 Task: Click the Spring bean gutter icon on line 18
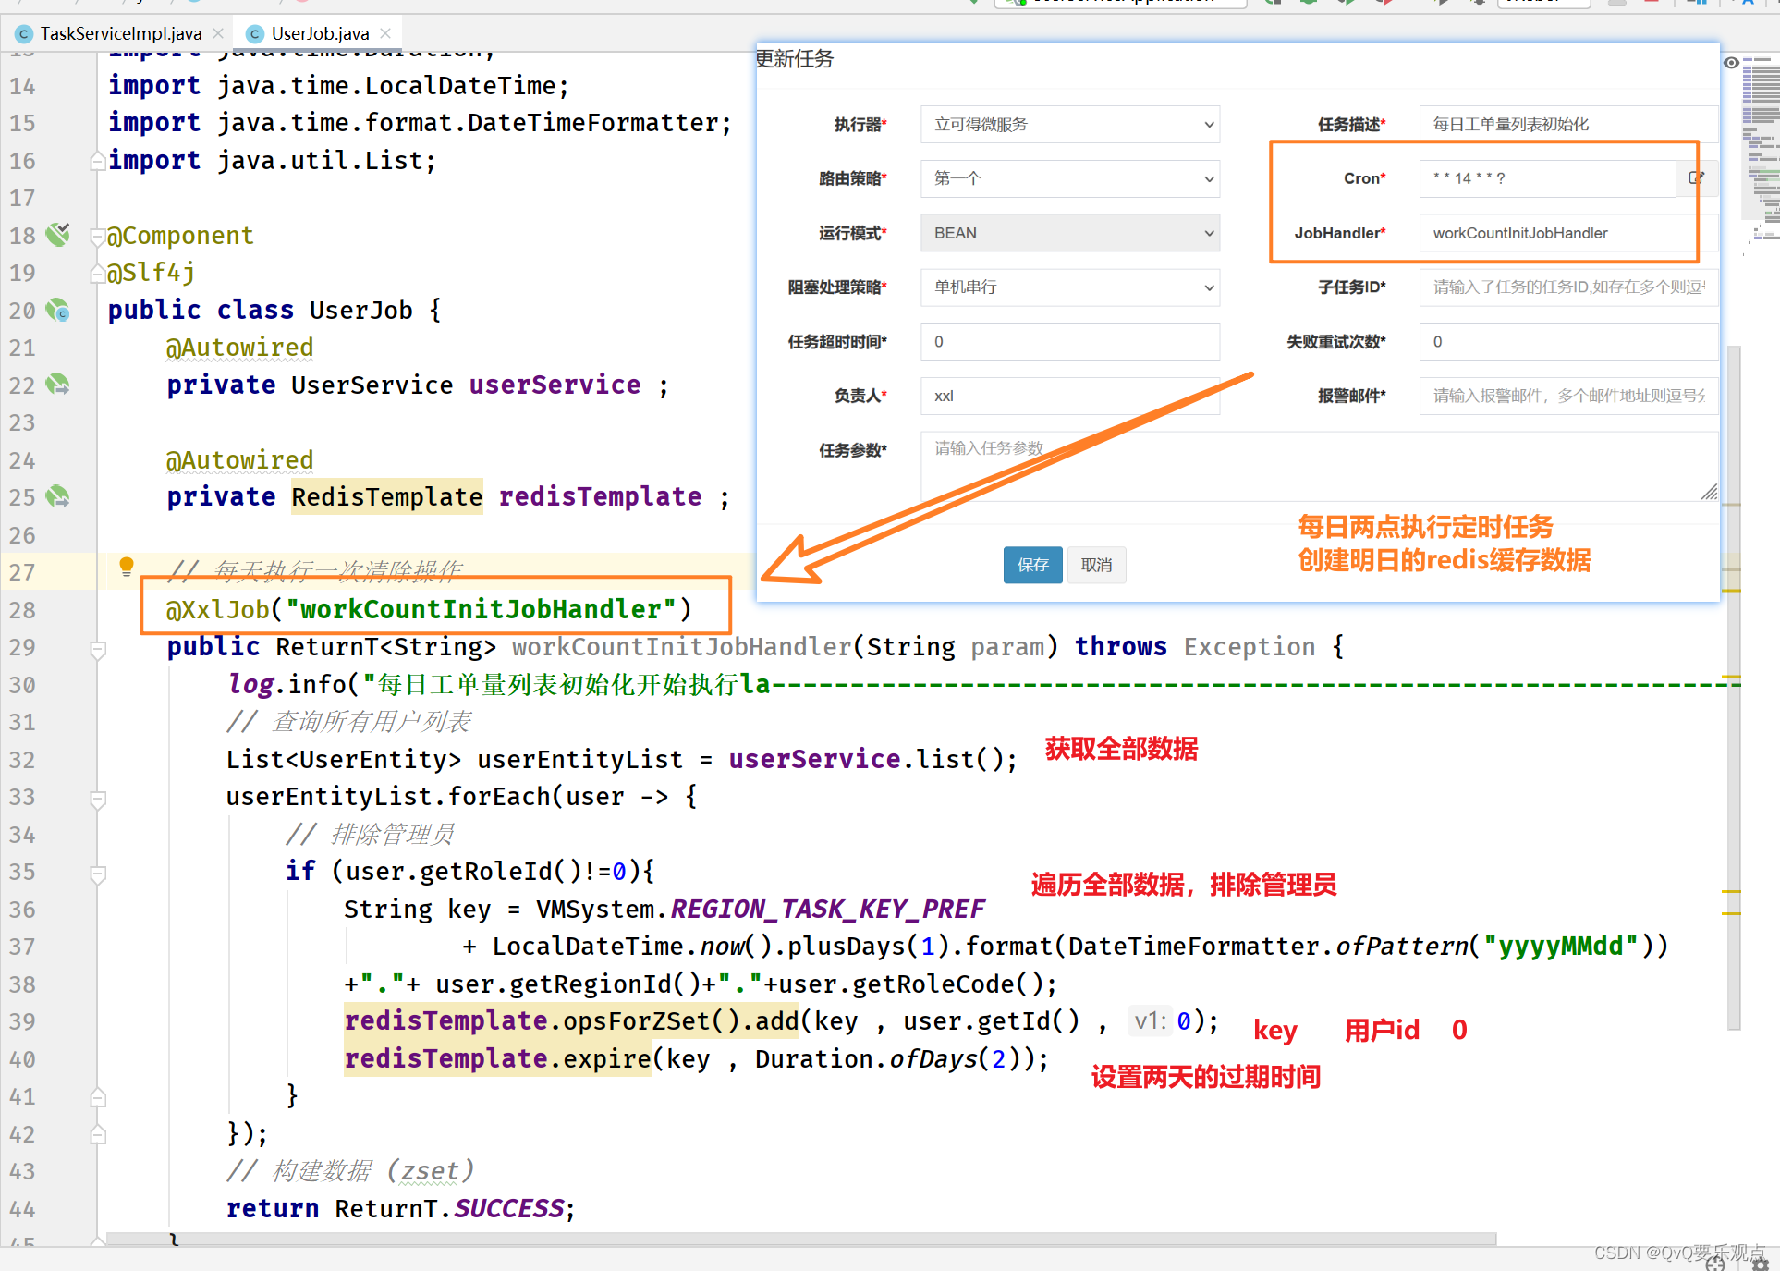click(x=58, y=234)
